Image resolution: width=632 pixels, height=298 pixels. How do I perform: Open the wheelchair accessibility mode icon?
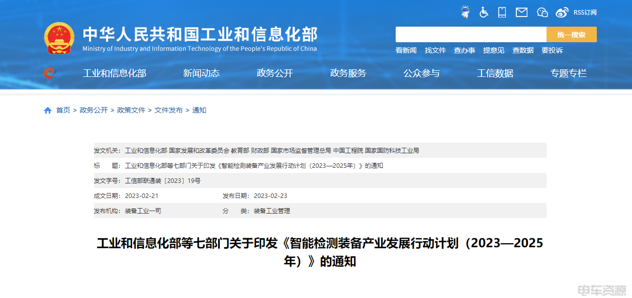tap(484, 12)
